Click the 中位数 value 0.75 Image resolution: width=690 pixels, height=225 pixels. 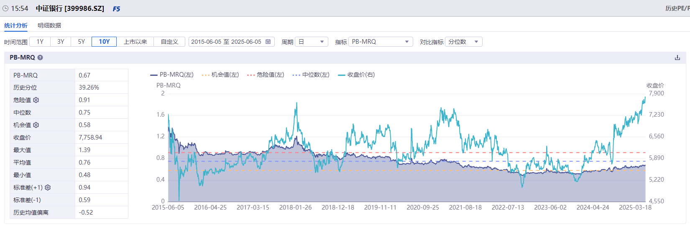pos(84,112)
